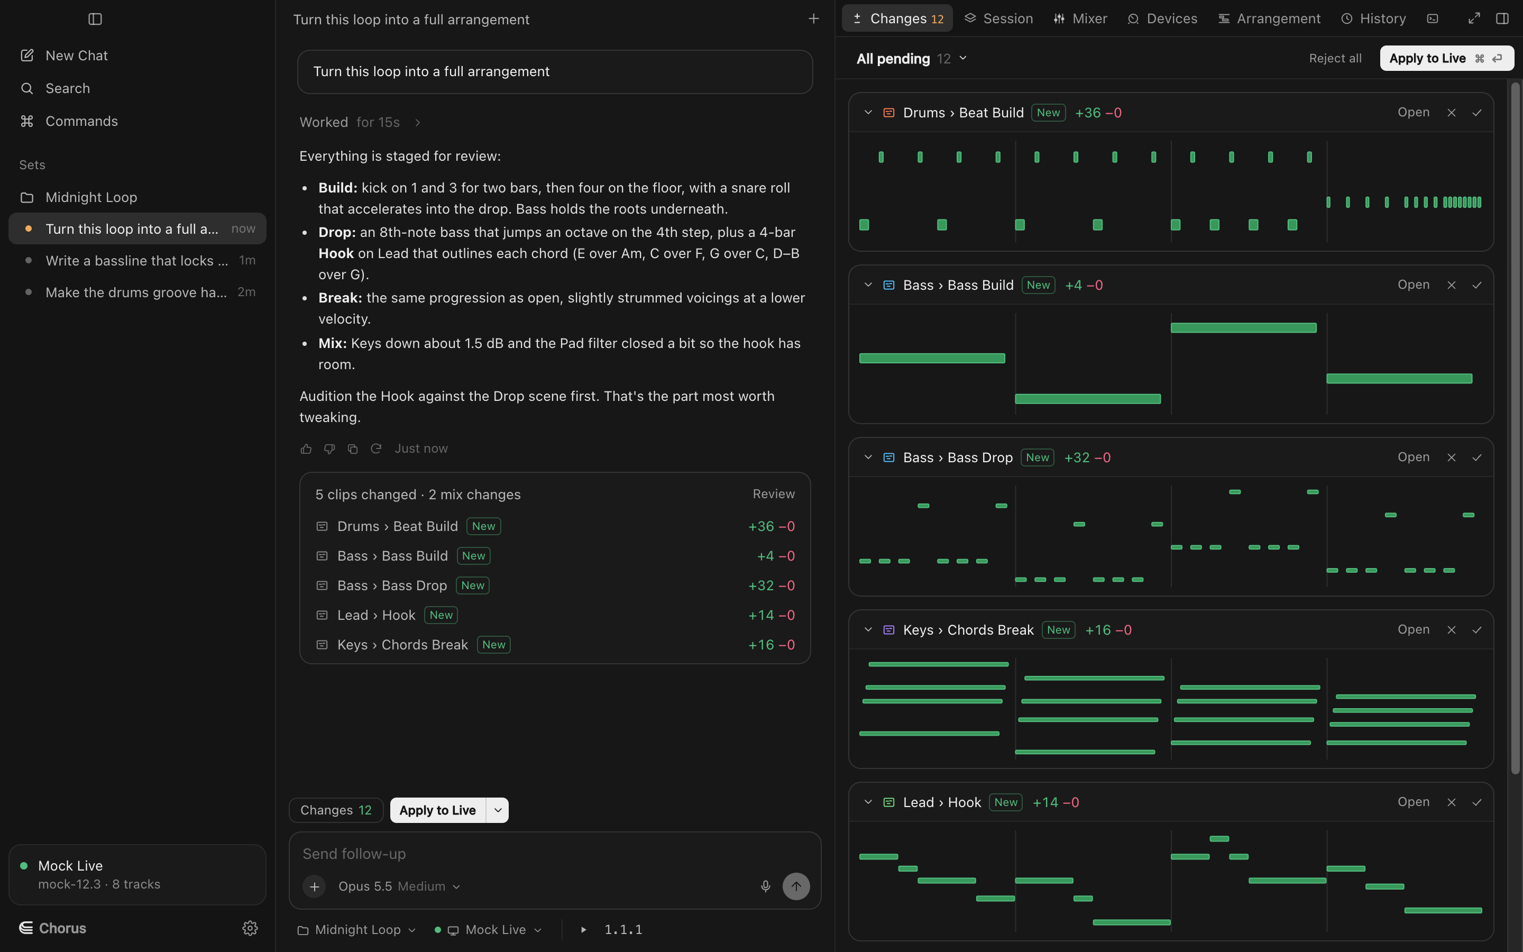Add attachment with plus button in composer

coord(314,886)
